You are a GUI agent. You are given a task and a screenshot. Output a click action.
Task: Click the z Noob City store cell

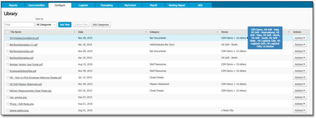click(x=227, y=110)
